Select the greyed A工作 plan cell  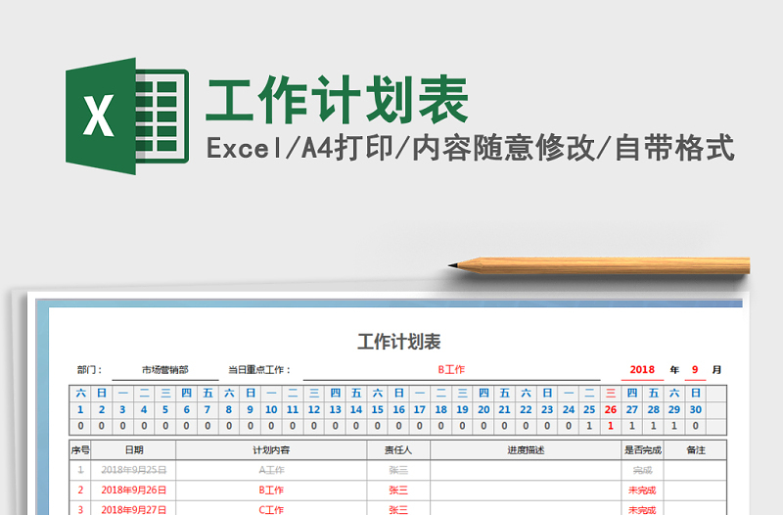click(271, 470)
